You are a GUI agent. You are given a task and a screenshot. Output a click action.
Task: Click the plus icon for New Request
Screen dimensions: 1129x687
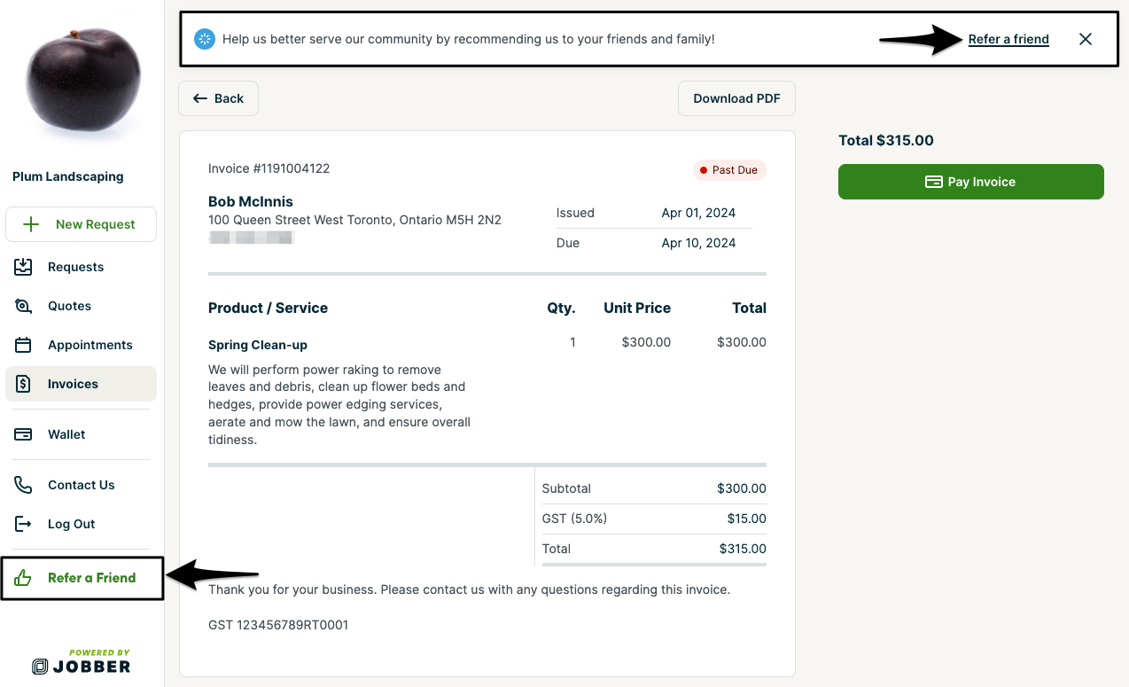[30, 223]
